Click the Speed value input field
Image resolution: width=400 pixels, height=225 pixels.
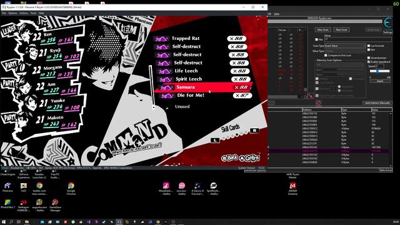[x=379, y=66]
